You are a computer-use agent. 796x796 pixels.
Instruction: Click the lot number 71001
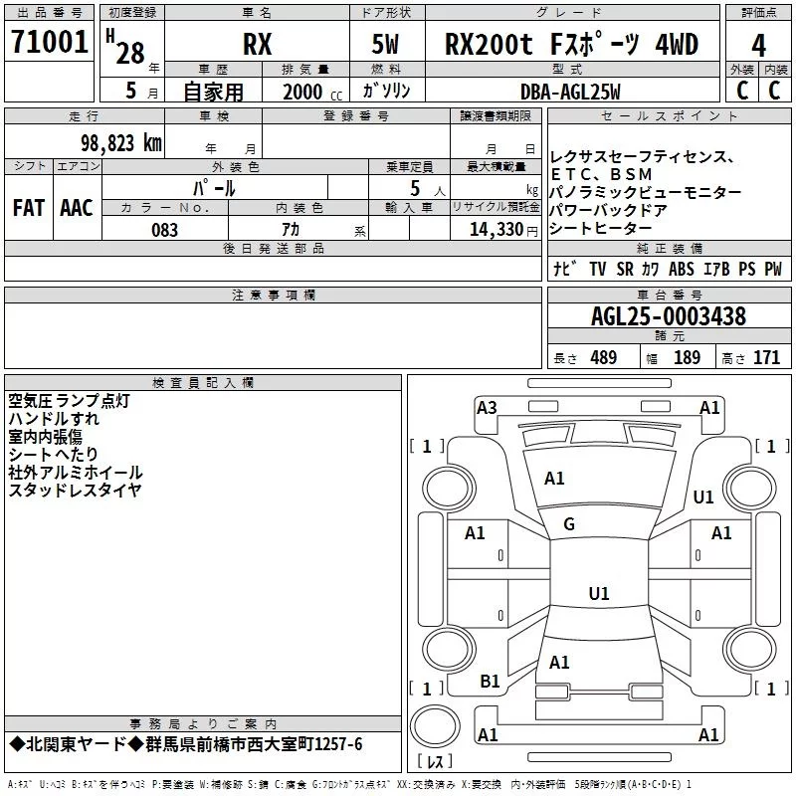[49, 42]
